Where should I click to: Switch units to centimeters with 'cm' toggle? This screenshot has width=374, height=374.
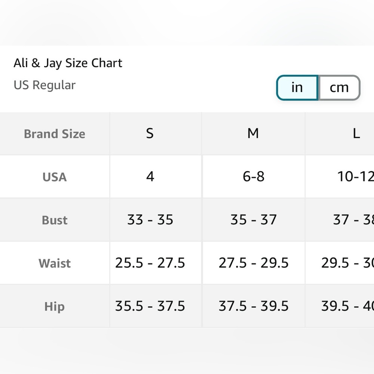[339, 88]
